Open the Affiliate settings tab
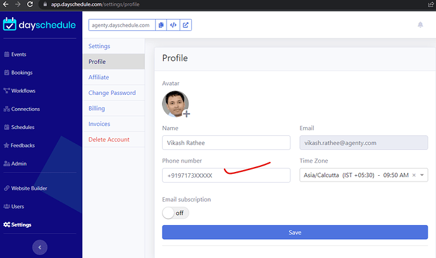Image resolution: width=436 pixels, height=258 pixels. [114, 77]
